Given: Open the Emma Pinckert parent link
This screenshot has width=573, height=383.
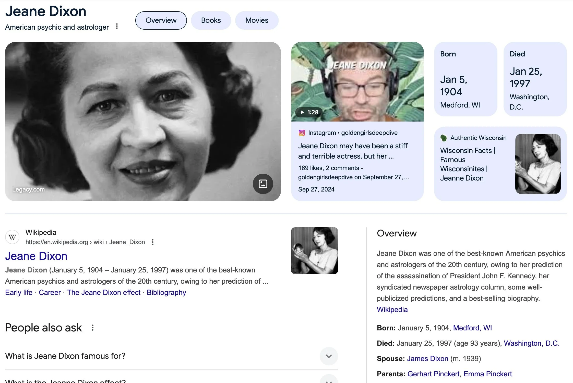Looking at the screenshot, I should 487,374.
